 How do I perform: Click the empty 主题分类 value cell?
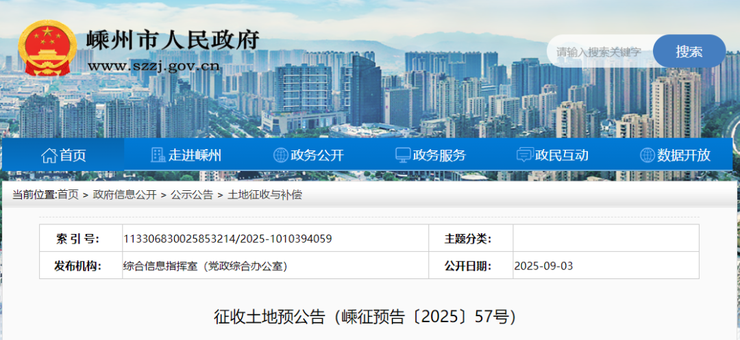[606, 239]
